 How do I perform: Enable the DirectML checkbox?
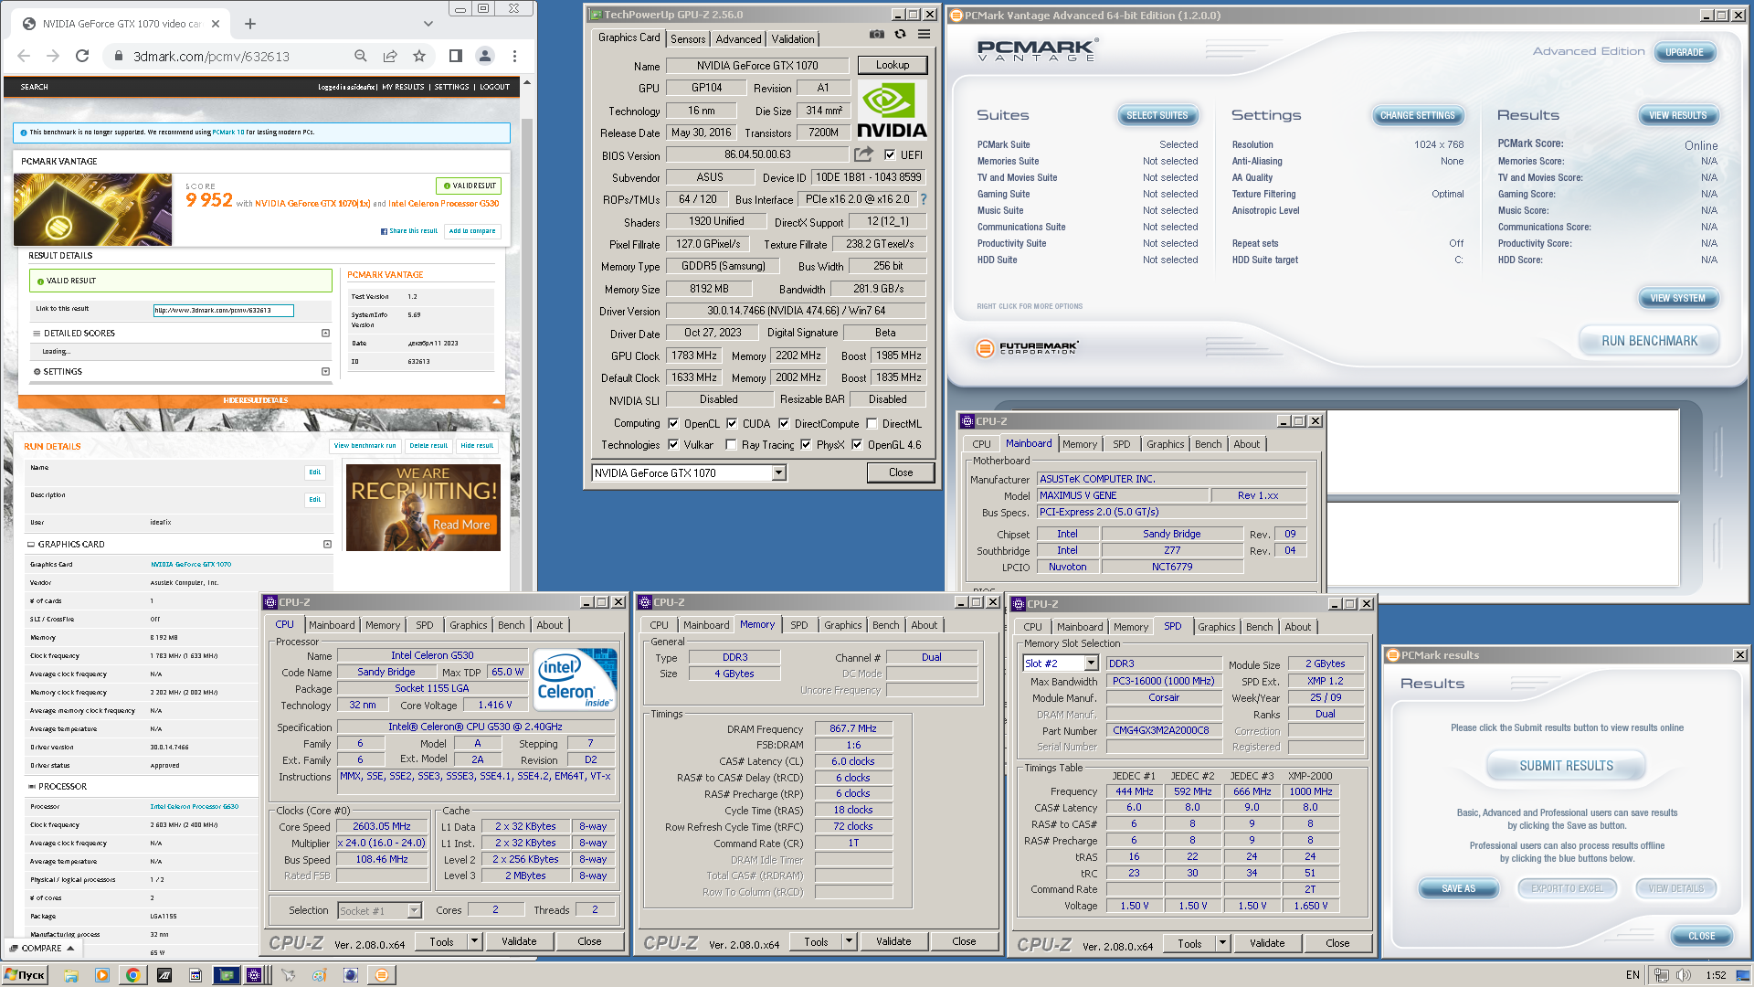(x=872, y=424)
